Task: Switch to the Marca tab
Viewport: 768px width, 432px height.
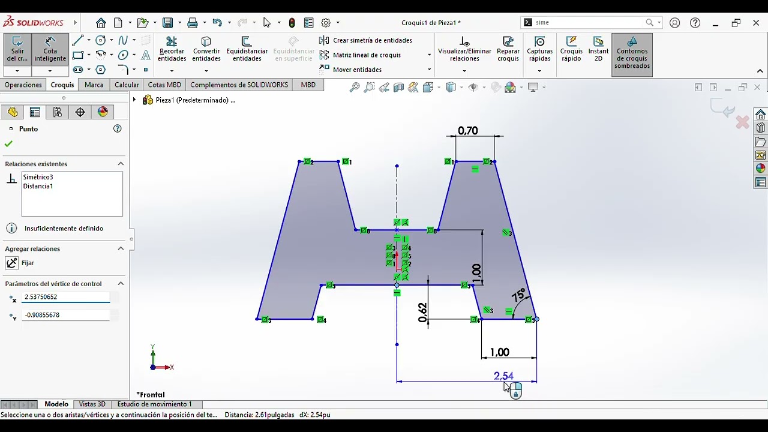Action: (94, 85)
